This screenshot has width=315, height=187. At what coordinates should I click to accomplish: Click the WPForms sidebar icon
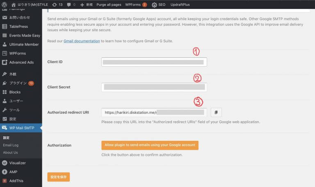[x=5, y=53]
